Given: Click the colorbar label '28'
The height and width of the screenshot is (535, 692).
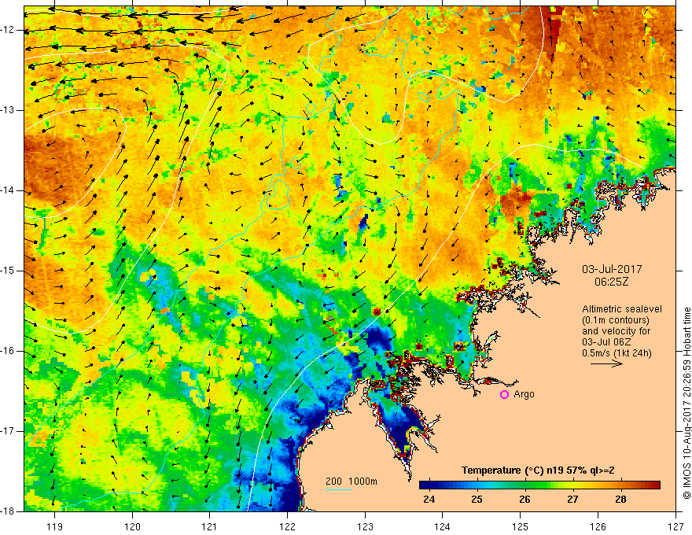Looking at the screenshot, I should pyautogui.click(x=620, y=500).
